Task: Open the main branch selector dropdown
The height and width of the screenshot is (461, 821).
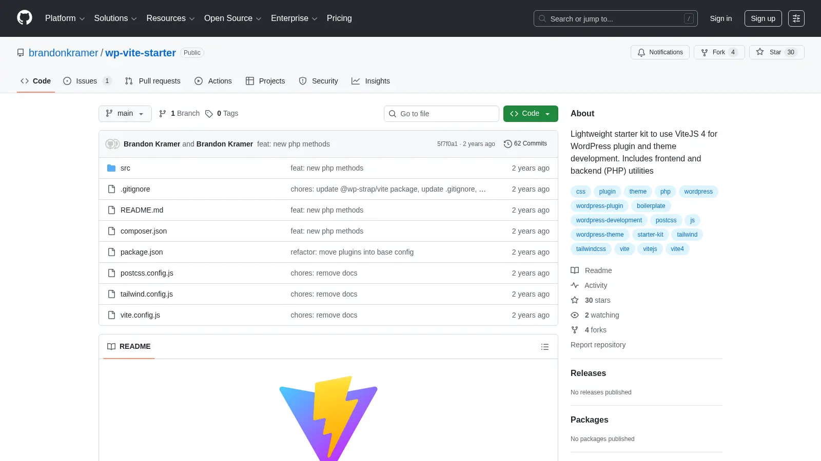Action: (125, 114)
